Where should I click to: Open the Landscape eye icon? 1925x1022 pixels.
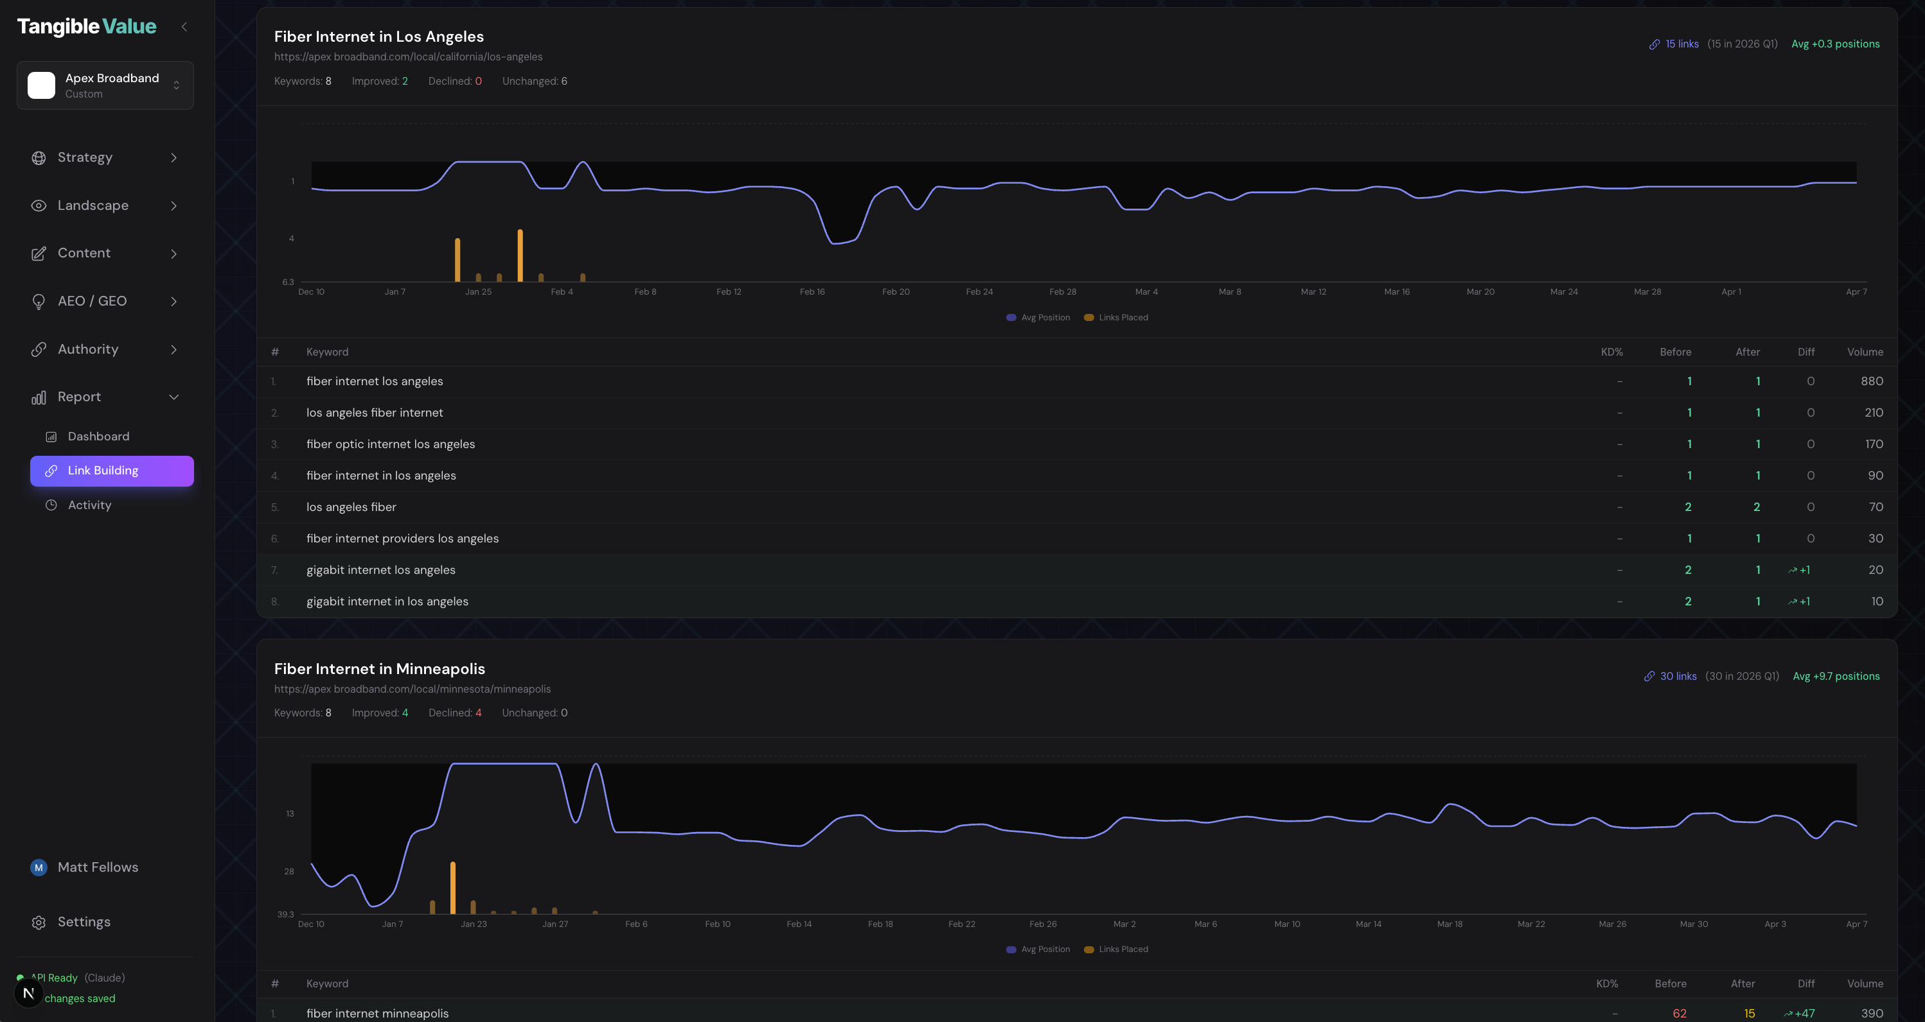pyautogui.click(x=39, y=205)
